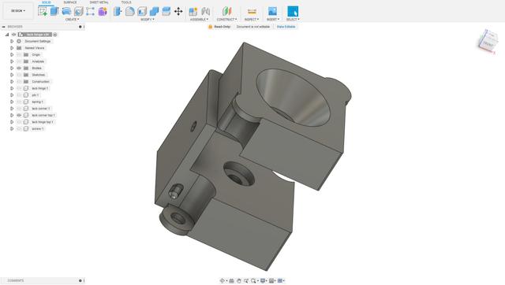Switch to the Tools tab
The image size is (505, 285).
point(126,2)
